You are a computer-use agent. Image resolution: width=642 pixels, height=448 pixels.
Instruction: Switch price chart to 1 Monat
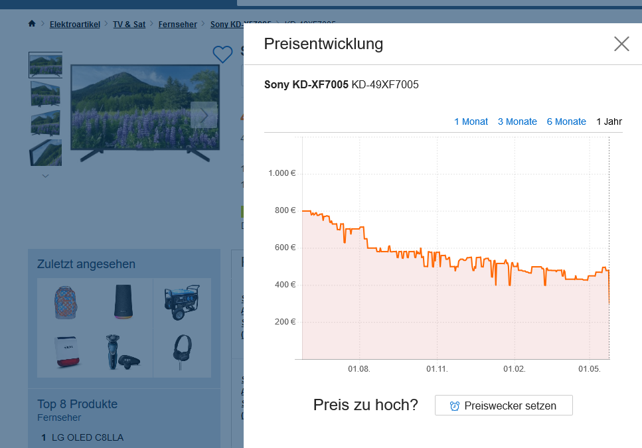(471, 121)
